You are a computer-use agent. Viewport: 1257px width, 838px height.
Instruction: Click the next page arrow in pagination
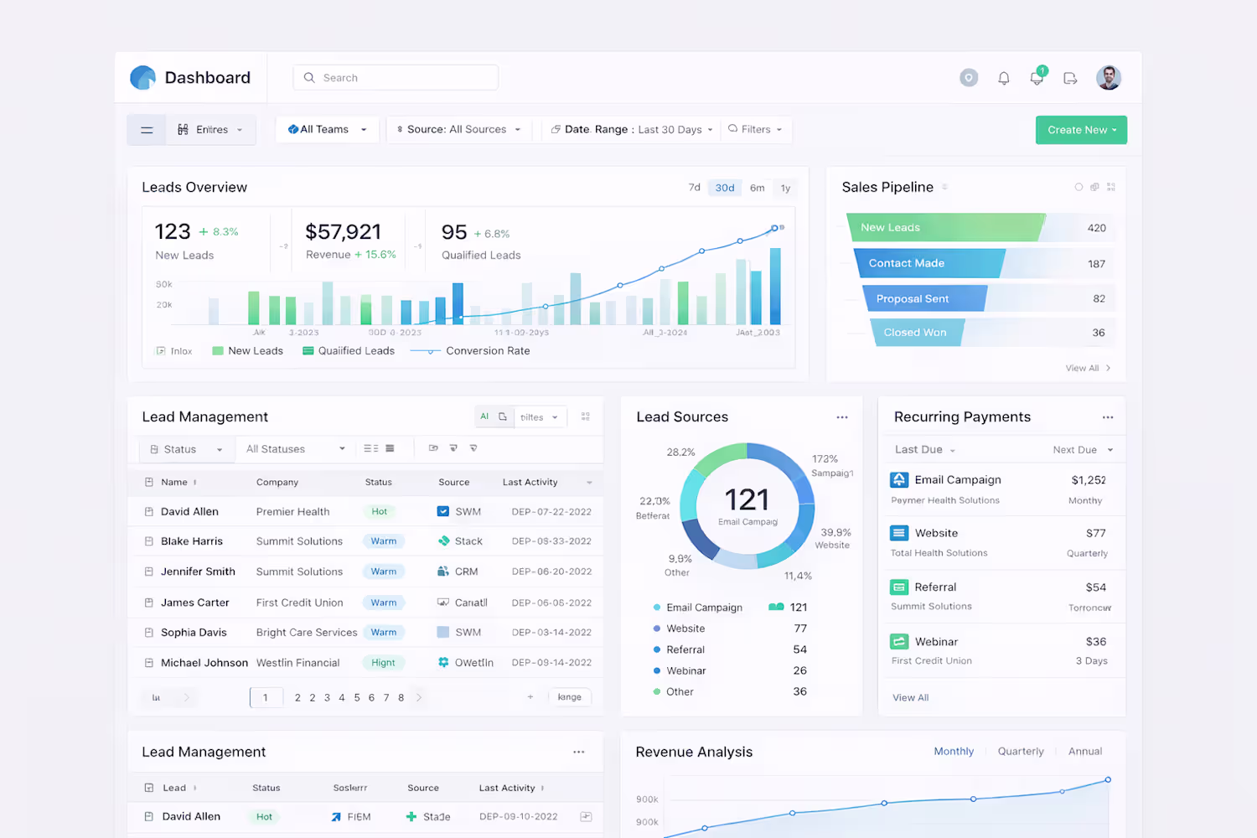coord(419,697)
